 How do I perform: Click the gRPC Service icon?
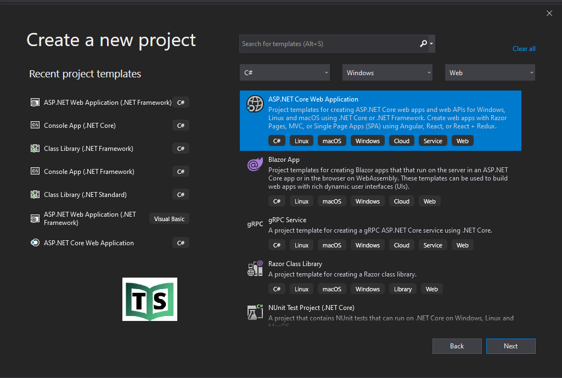tap(255, 224)
